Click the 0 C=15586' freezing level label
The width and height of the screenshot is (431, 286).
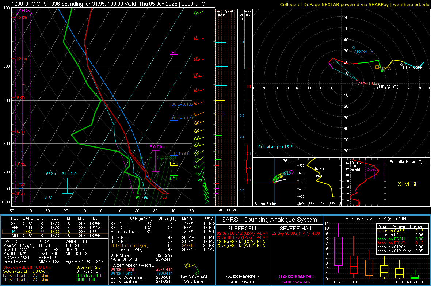[x=180, y=153]
